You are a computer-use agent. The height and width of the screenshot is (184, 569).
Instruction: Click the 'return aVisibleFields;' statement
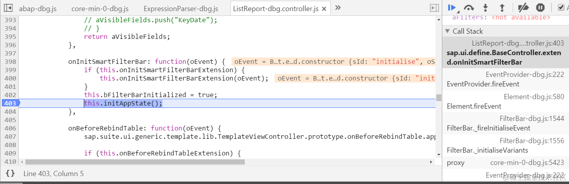[127, 36]
